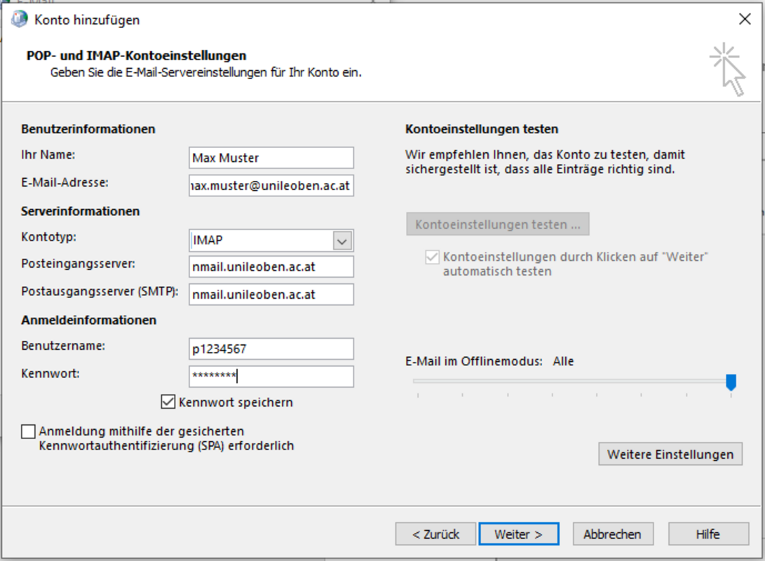The height and width of the screenshot is (561, 765).
Task: Toggle automatic account test on Weiter checkbox
Action: point(432,257)
